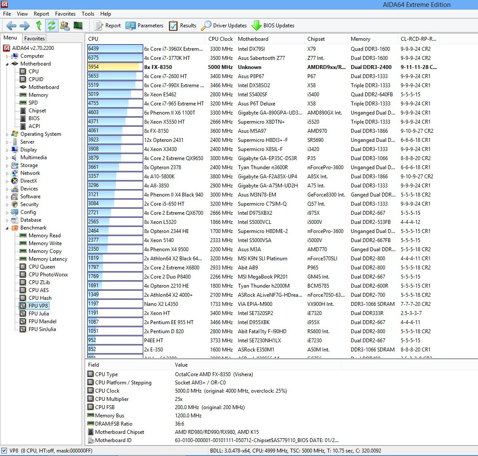Toggle the VP8 checkbox in status bar
The image size is (478, 456).
[x=4, y=450]
